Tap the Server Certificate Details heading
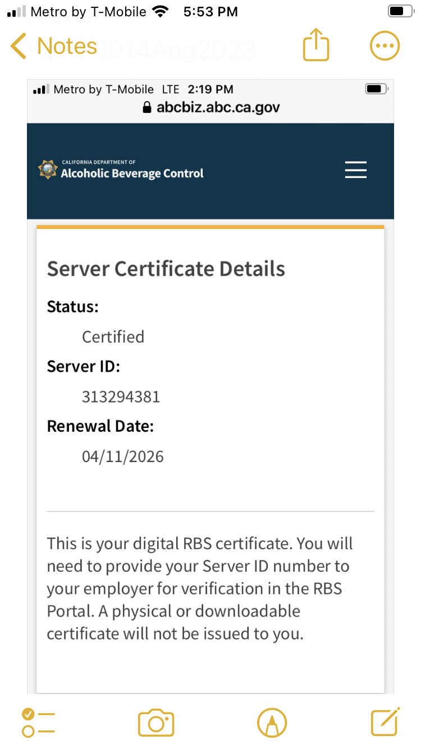The width and height of the screenshot is (421, 749). coord(166,269)
